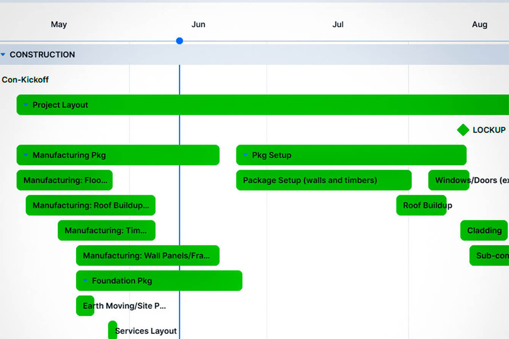Open the Project Layout task bar
Viewport: 509px width, 339px height.
pos(263,105)
